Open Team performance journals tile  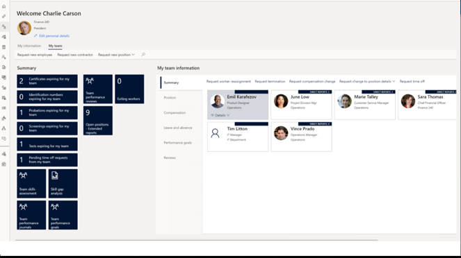pos(31,215)
